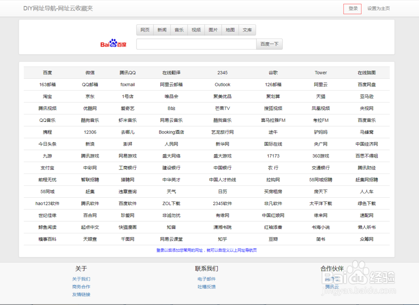The image size is (419, 305).
Task: Select the 文库 search tab
Action: pos(247,30)
